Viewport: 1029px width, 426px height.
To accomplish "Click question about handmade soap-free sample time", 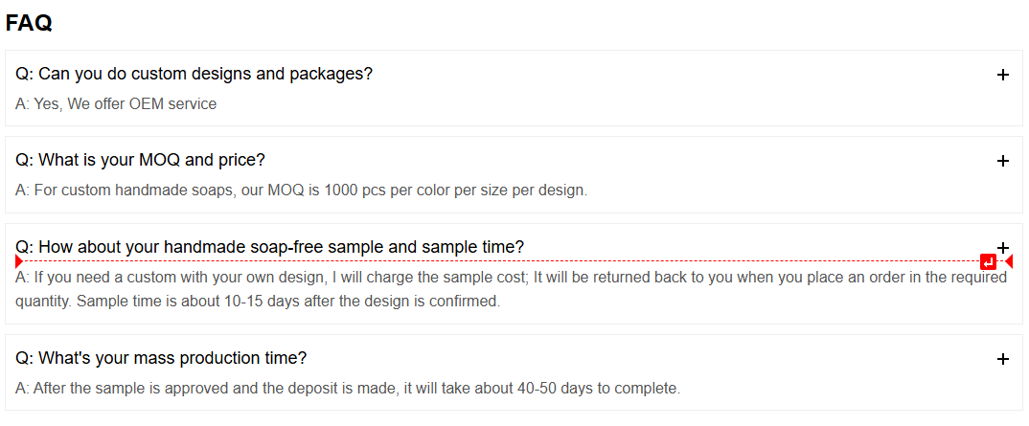I will click(270, 246).
